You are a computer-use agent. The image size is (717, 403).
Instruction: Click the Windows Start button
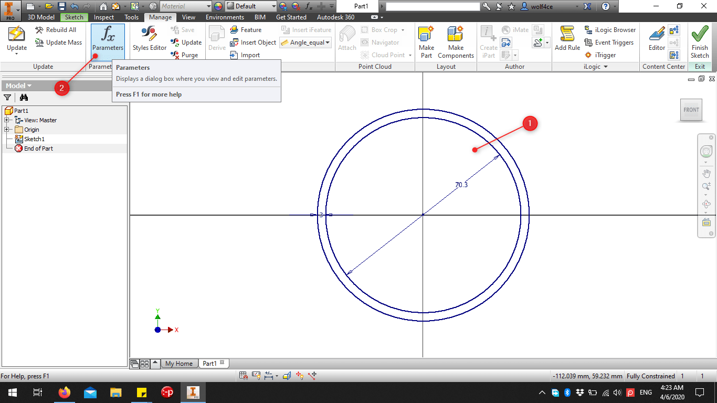[12, 392]
